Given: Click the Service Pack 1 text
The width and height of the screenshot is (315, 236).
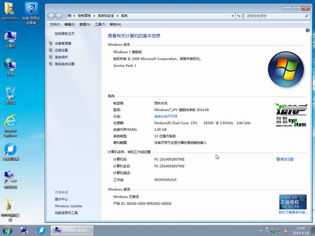Looking at the screenshot, I should click(x=125, y=65).
